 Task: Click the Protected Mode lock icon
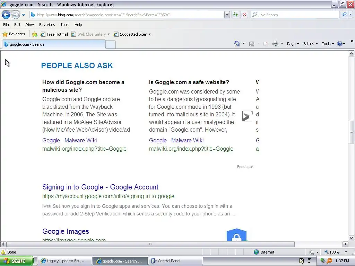click(312, 252)
